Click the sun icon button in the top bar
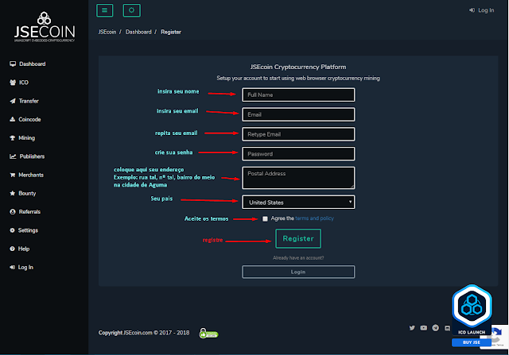The height and width of the screenshot is (355, 509). pyautogui.click(x=131, y=10)
